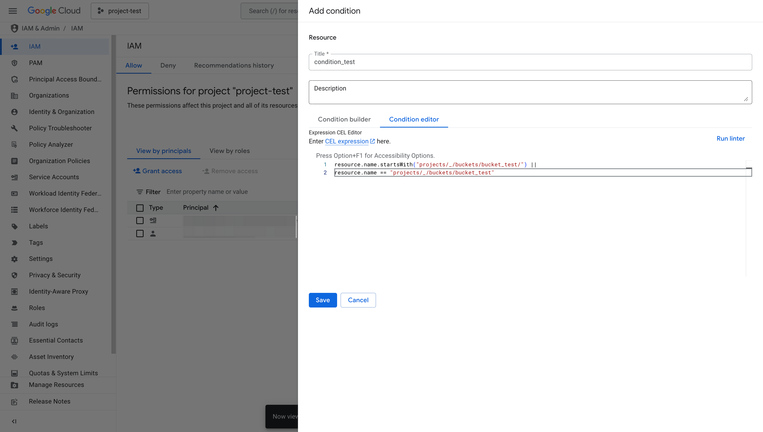Toggle the select-all checkbox in table header

(x=140, y=208)
